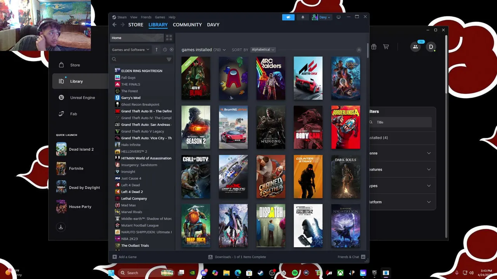Expand games installed shelf dropdown
Image resolution: width=497 pixels, height=279 pixels.
click(x=224, y=50)
